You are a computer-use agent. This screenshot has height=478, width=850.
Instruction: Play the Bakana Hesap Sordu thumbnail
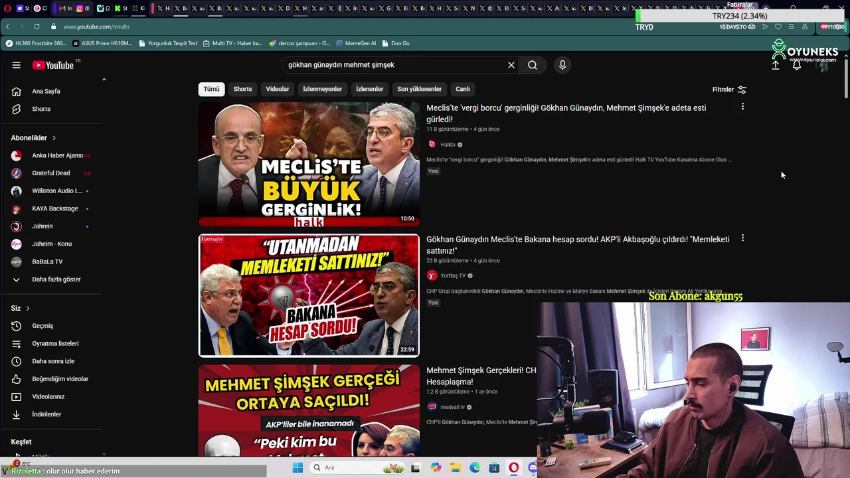(x=309, y=295)
